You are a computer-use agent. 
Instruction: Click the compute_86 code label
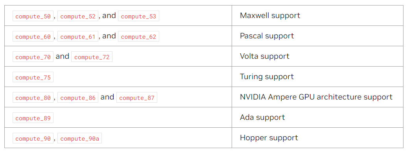point(78,98)
